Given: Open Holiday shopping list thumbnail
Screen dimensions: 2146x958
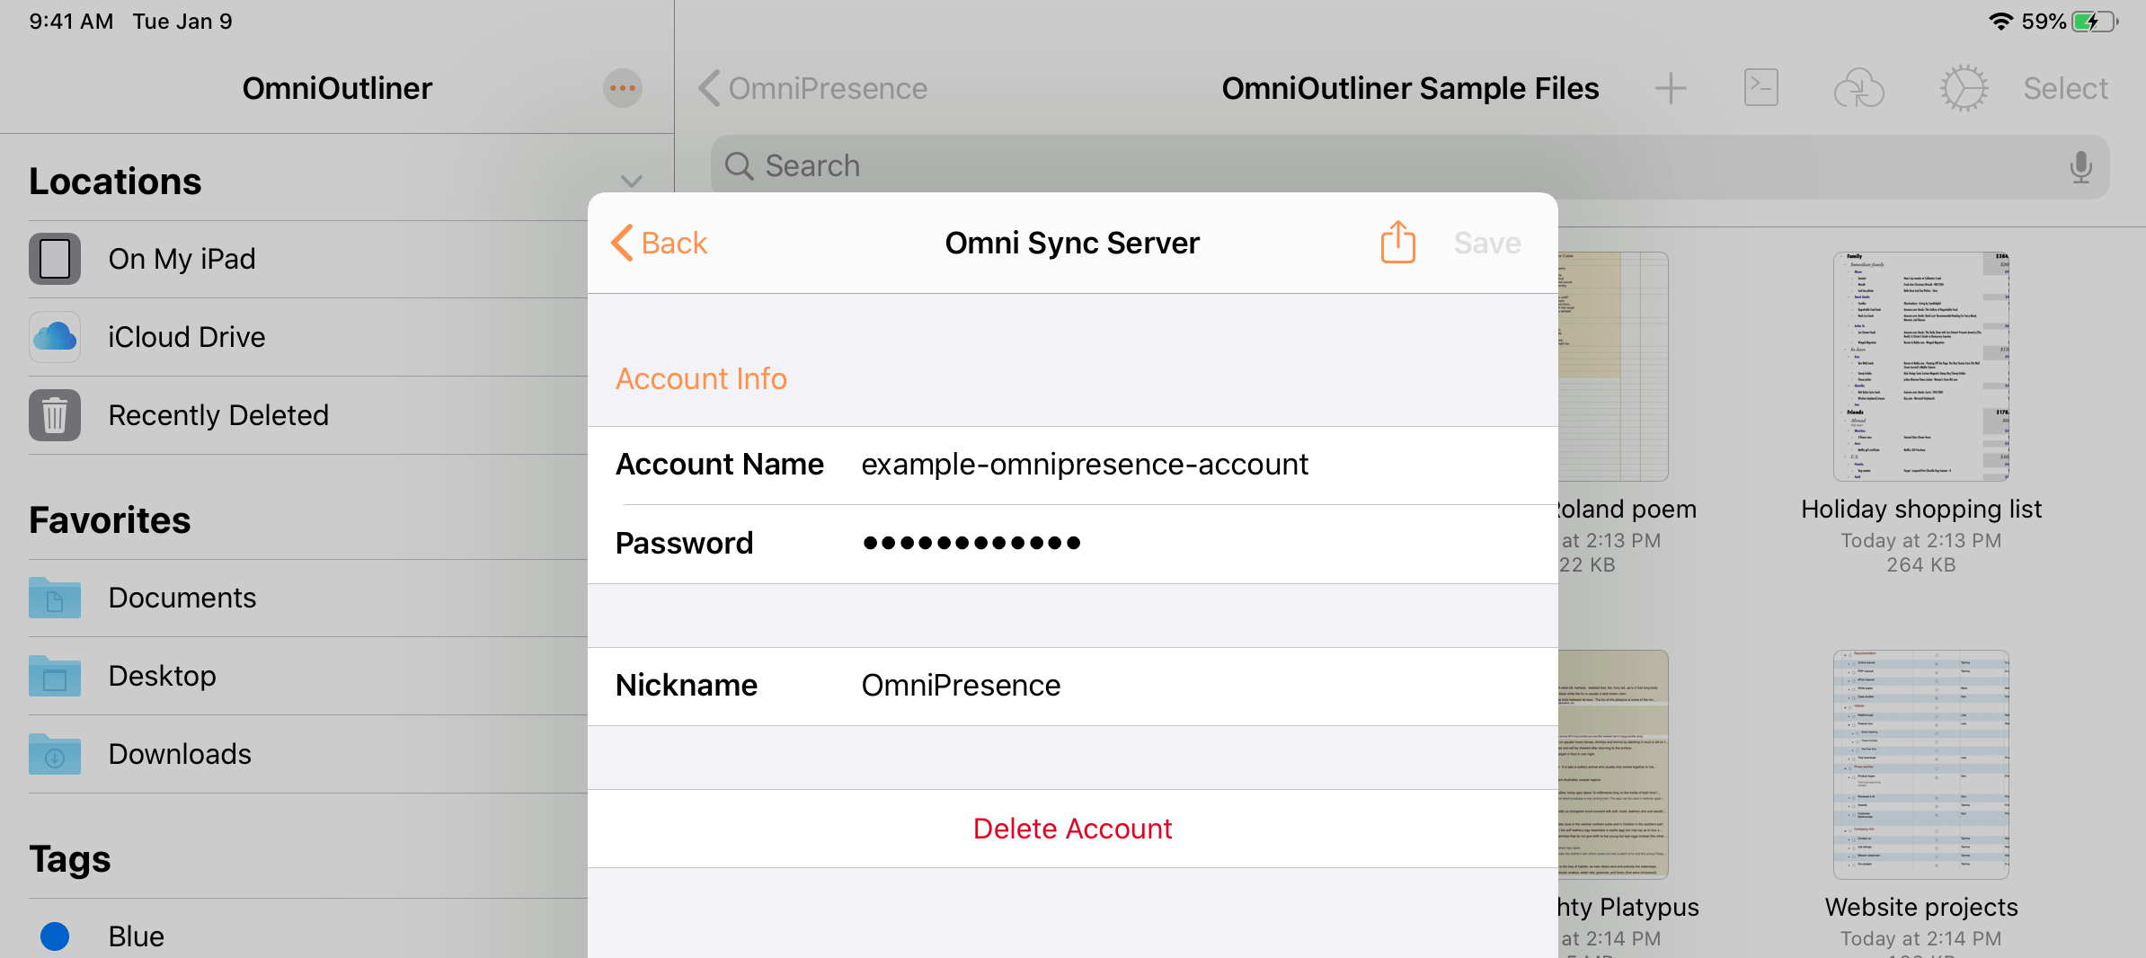Looking at the screenshot, I should [x=1921, y=367].
